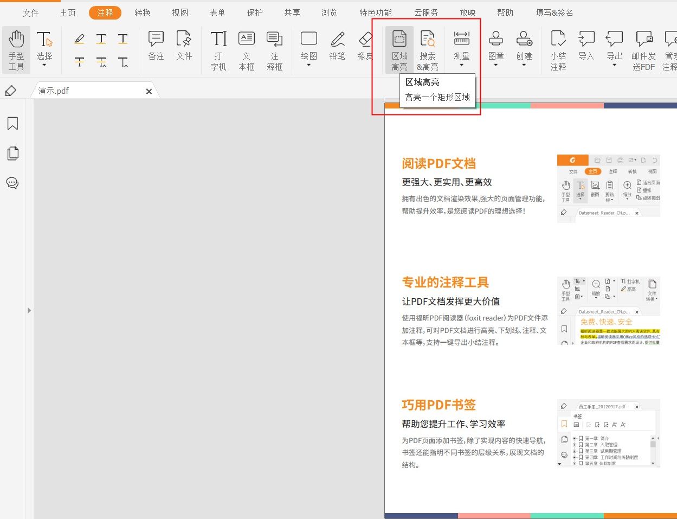Open the comments panel in the left sidebar
Screen dimensions: 677x519
[12, 183]
